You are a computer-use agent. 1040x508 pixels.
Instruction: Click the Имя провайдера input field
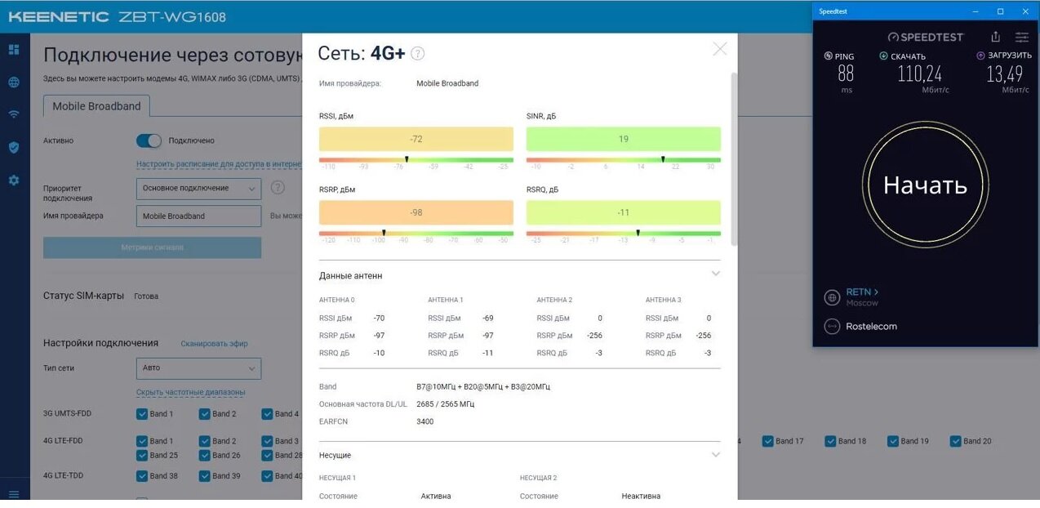(x=198, y=216)
